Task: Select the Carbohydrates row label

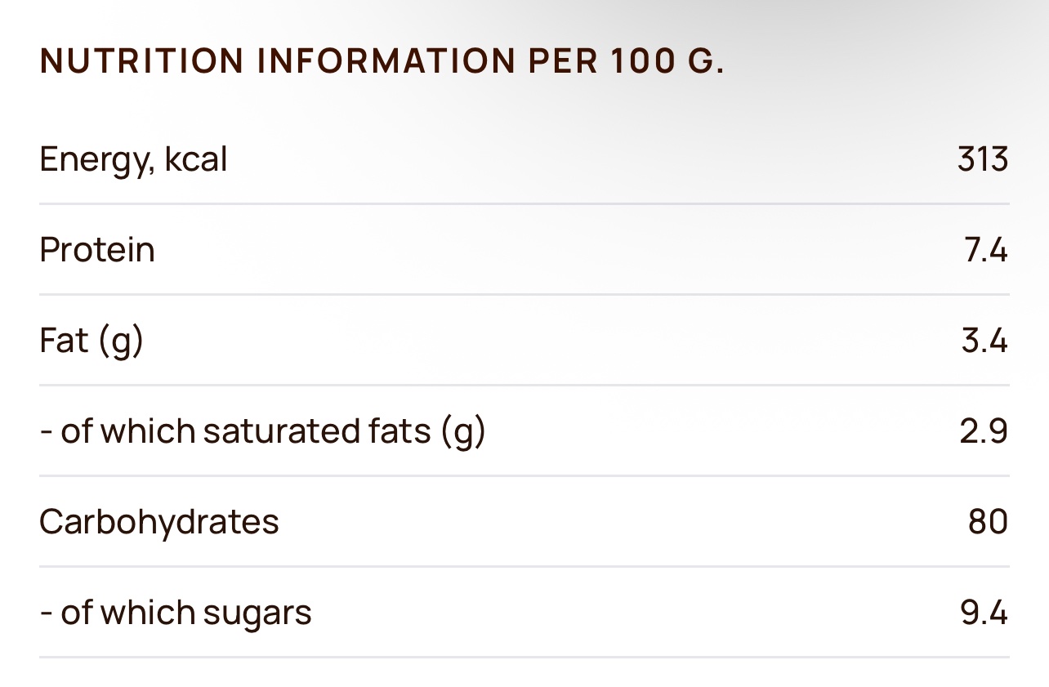Action: (159, 521)
